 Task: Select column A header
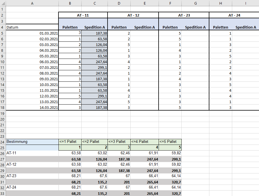coord(32,3)
